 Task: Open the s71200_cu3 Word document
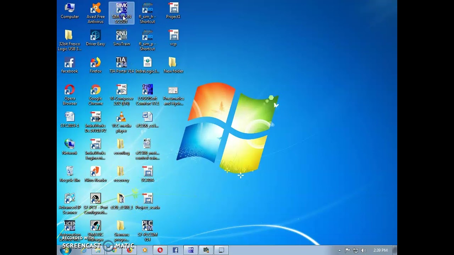pos(147,120)
